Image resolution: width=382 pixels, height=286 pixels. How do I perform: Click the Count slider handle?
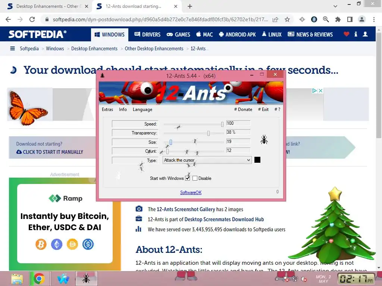167,152
